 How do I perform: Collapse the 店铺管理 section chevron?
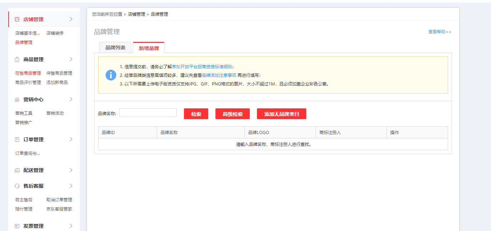pyautogui.click(x=71, y=19)
